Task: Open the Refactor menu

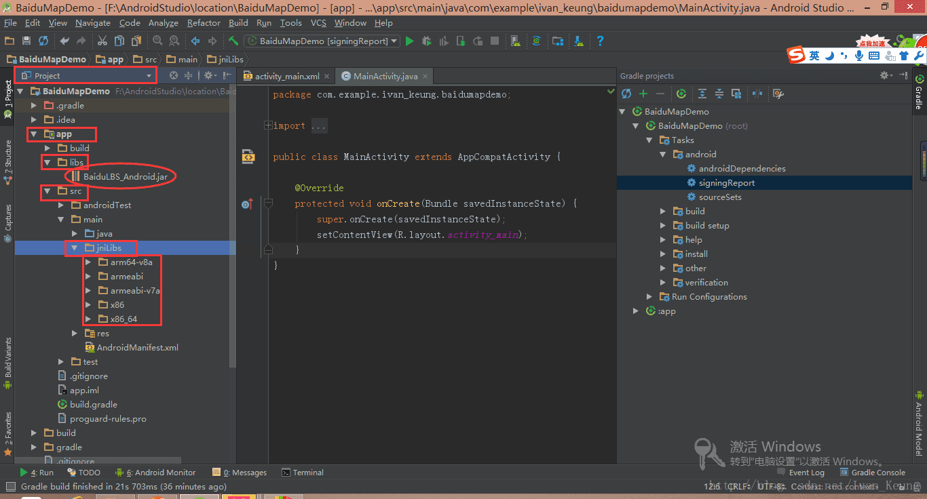Action: [204, 23]
